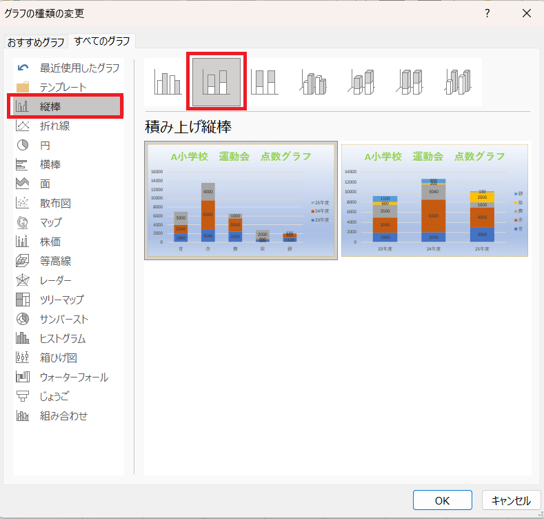The image size is (544, 519).
Task: Switch to すべてのグラフ tab
Action: [x=102, y=41]
